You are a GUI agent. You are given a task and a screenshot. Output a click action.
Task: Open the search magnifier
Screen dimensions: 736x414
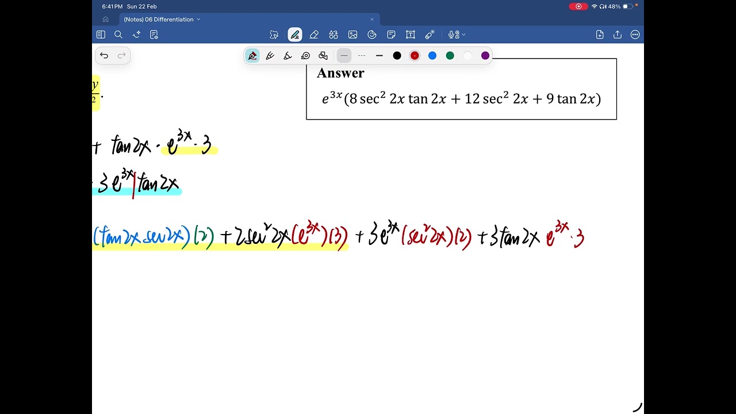tap(118, 34)
